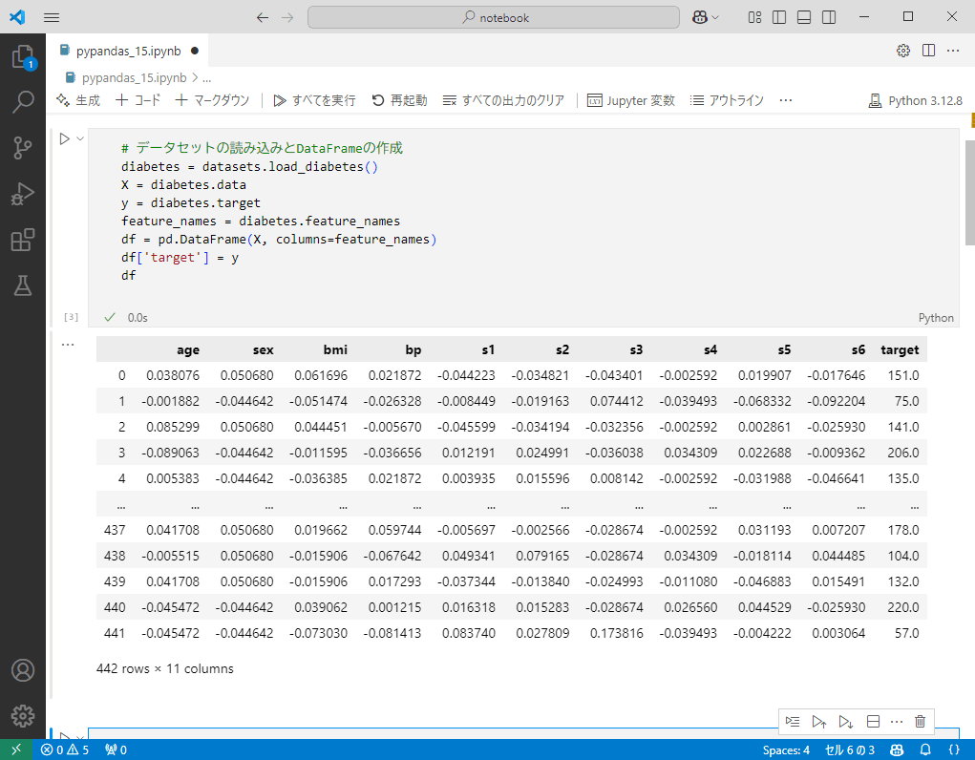This screenshot has width=975, height=760.
Task: Click execute cells above icon in cell toolbar
Action: (818, 722)
